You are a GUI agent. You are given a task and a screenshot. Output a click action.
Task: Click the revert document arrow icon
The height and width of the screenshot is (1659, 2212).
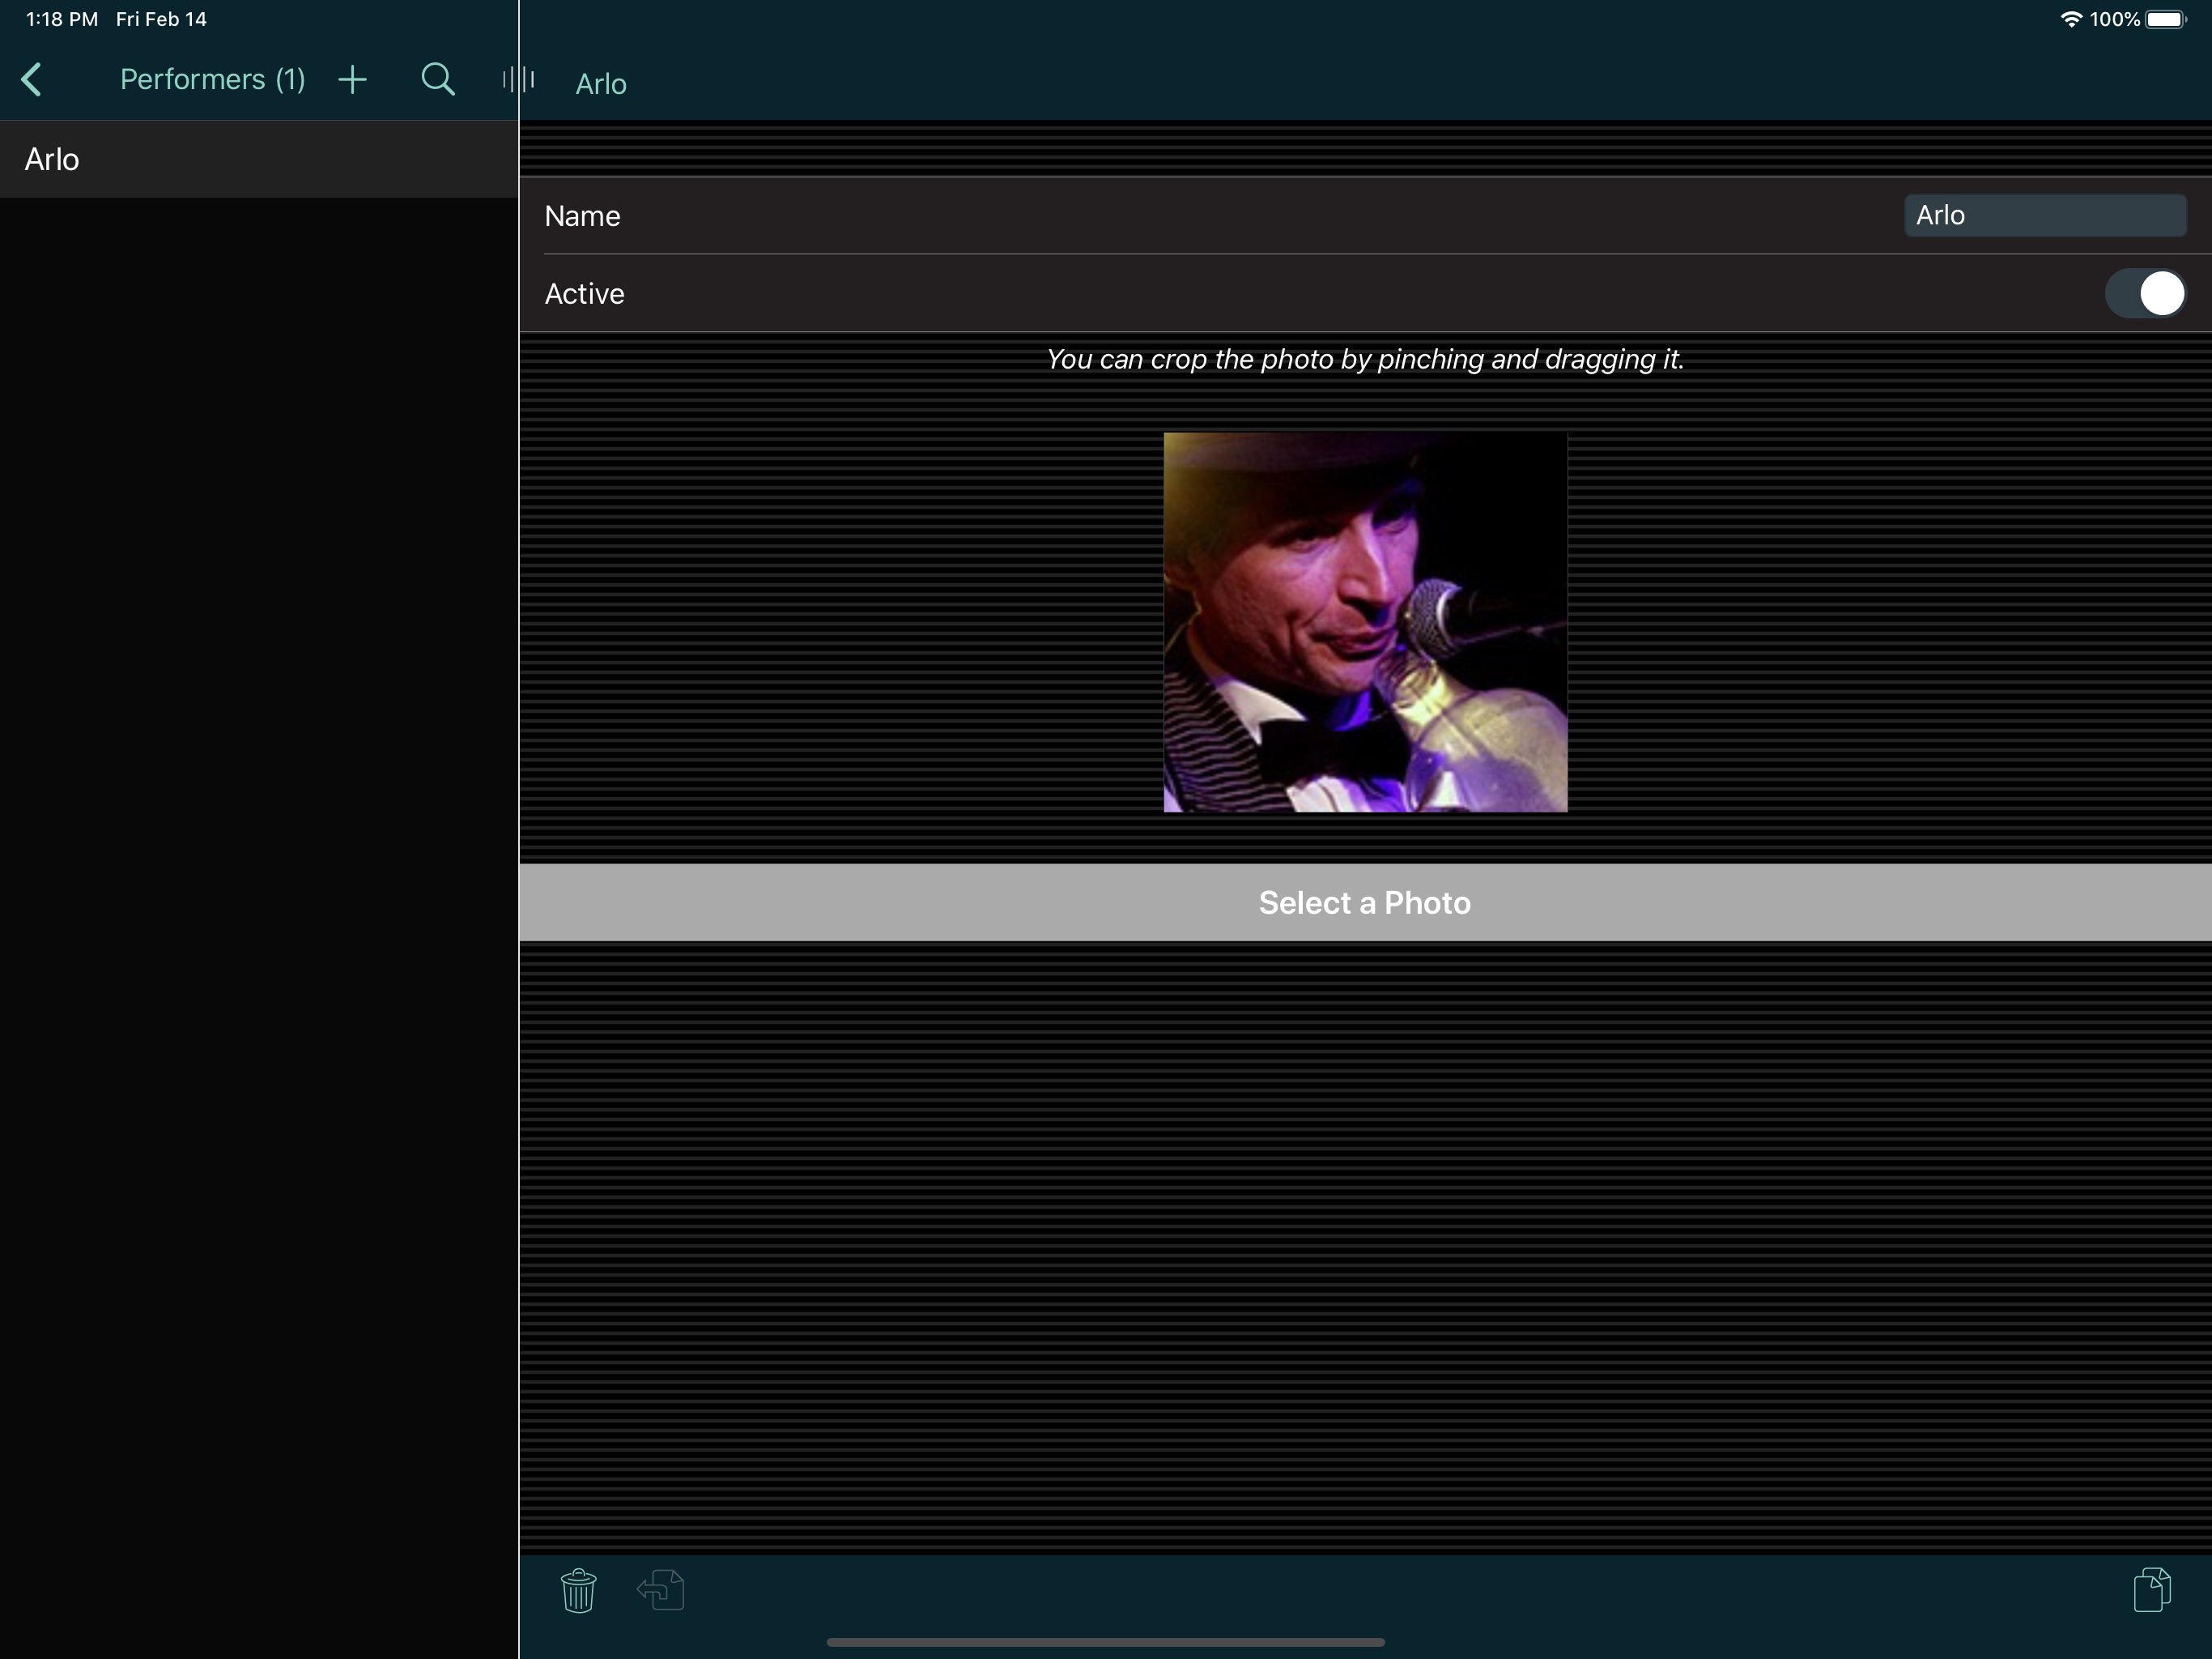pyautogui.click(x=661, y=1590)
